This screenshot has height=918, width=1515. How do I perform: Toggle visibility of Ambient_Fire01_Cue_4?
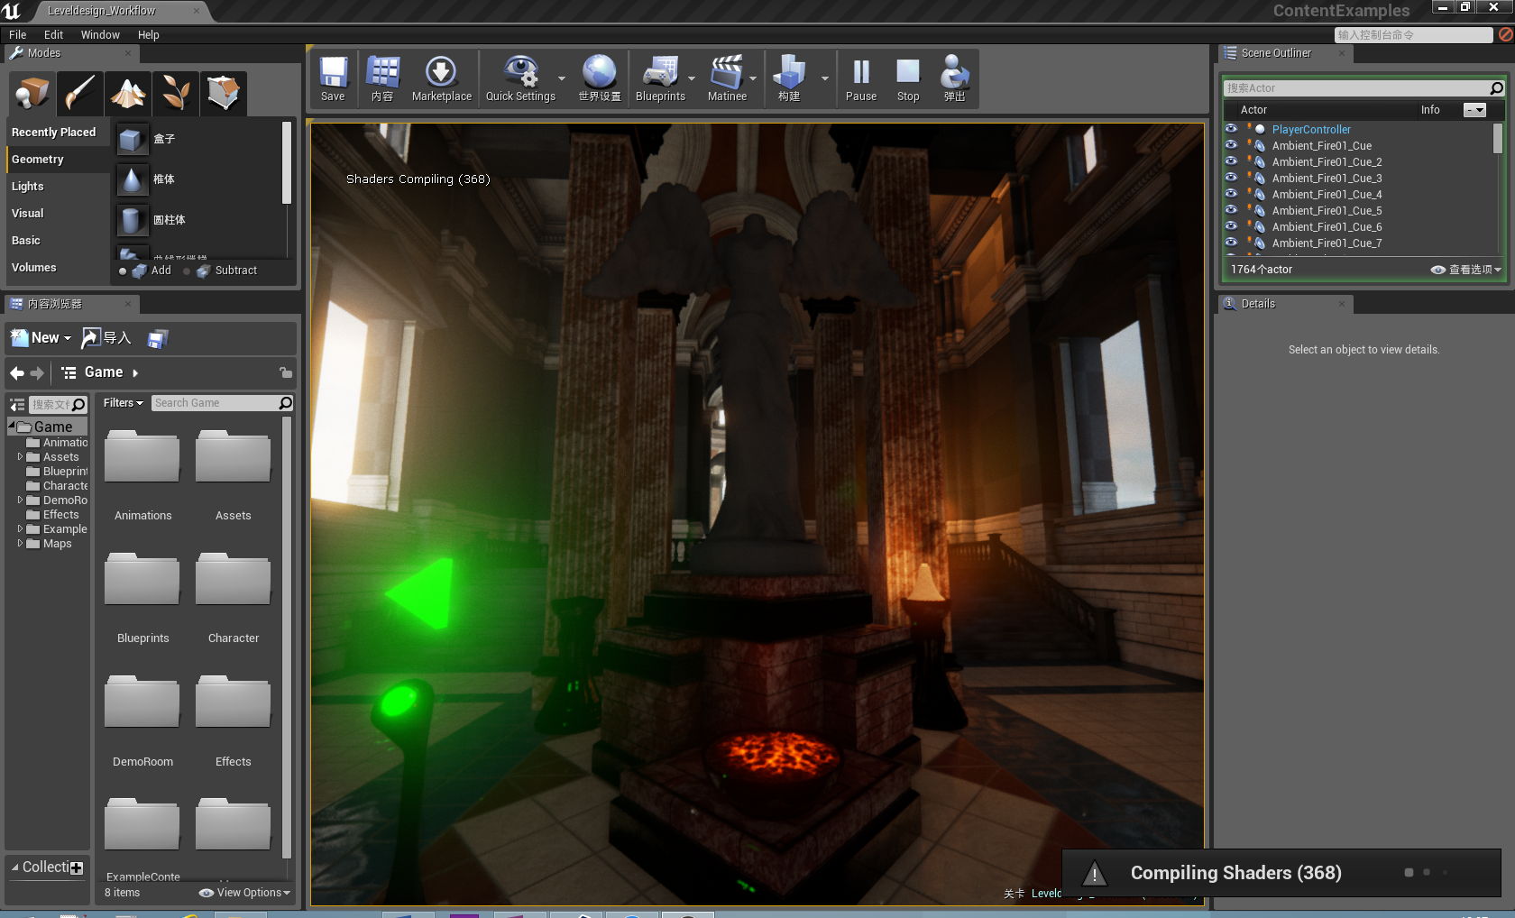(1231, 194)
